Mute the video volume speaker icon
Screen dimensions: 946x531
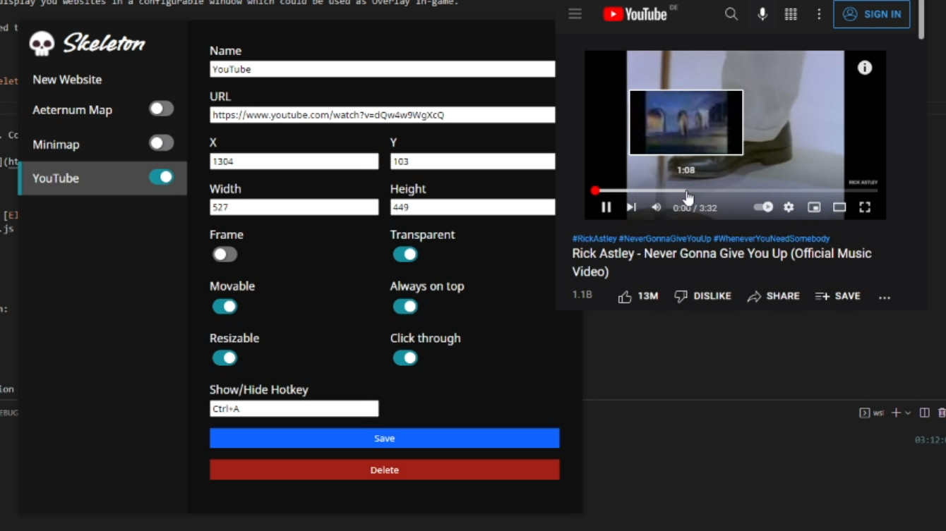point(657,207)
